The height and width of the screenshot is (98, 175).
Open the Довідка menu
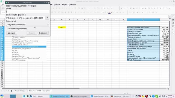click(72, 5)
